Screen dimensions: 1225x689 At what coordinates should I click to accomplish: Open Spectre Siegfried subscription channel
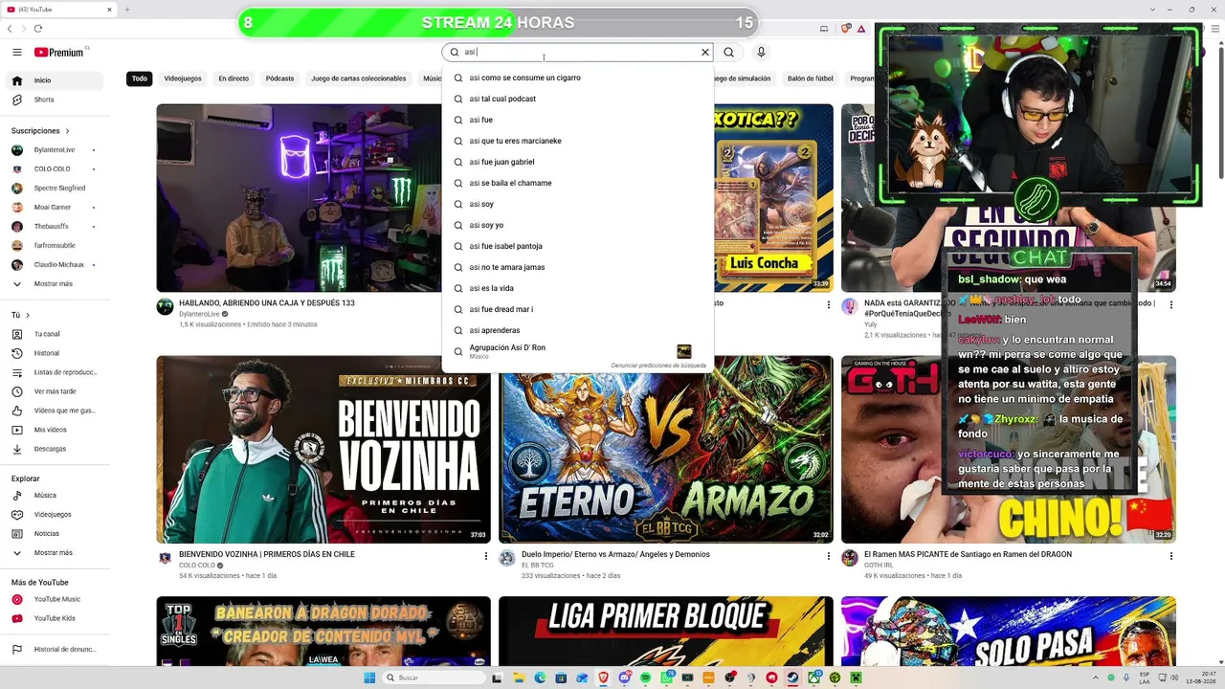tap(55, 189)
